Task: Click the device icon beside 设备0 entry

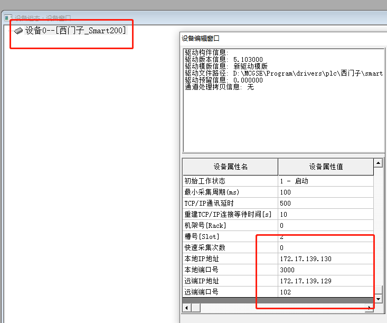Action: click(18, 31)
